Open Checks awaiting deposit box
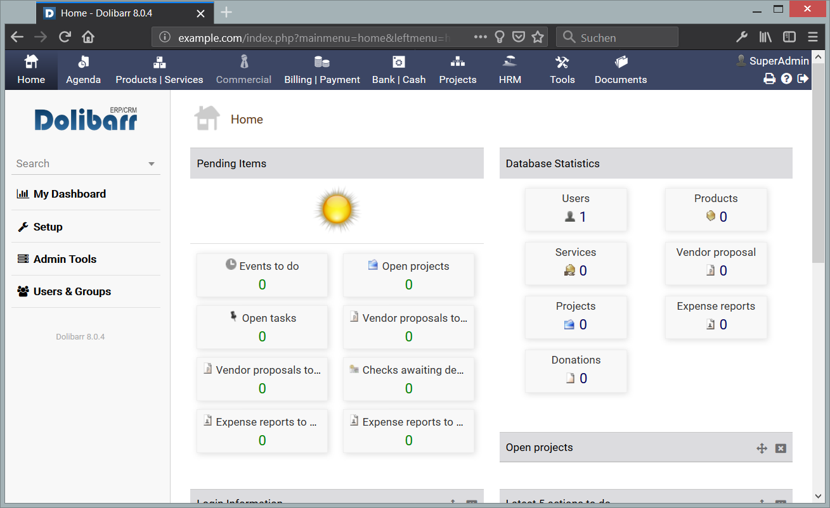The width and height of the screenshot is (830, 508). [x=409, y=379]
